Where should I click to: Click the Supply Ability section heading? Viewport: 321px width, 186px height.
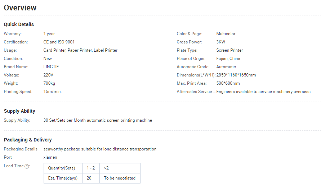click(x=19, y=111)
